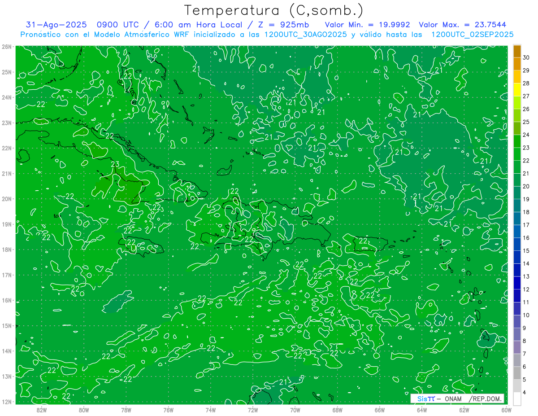Viewport: 538px width, 416px height.
Task: Click 'Valor Min. = 19.9992'
Action: coord(368,25)
